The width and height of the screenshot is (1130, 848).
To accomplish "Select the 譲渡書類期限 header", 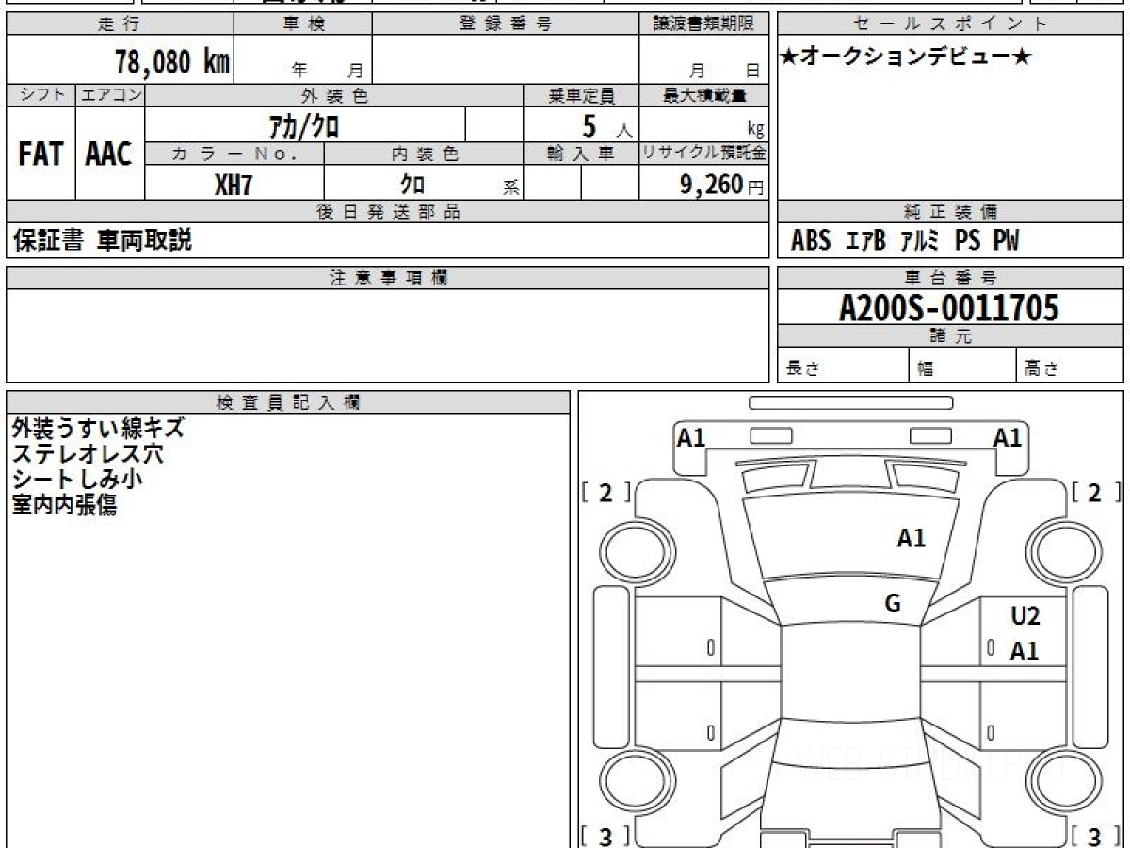I will [x=703, y=24].
